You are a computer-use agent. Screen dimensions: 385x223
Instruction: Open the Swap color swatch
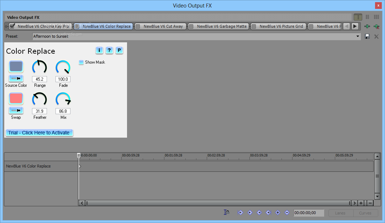pyautogui.click(x=16, y=99)
